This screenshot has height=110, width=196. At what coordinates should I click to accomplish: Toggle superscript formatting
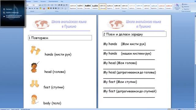35,8
